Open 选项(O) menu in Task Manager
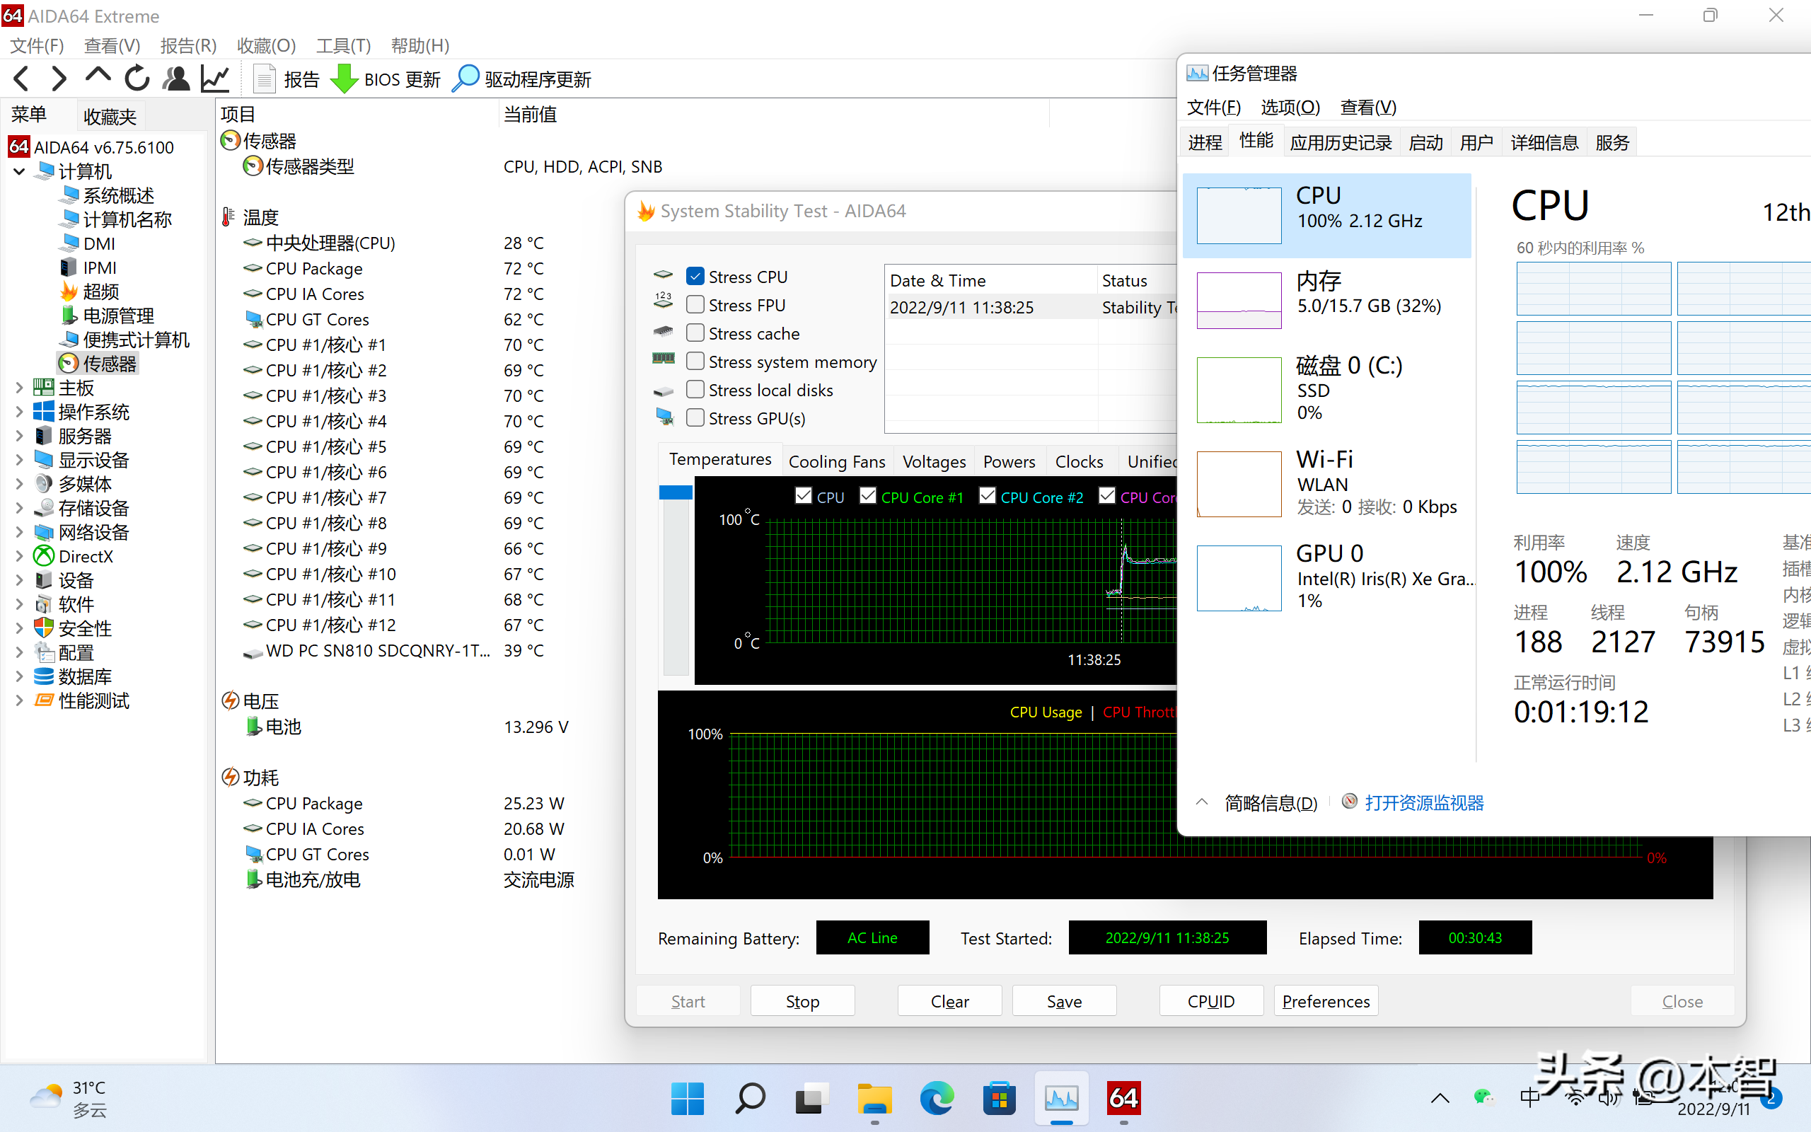The image size is (1811, 1132). (1290, 107)
